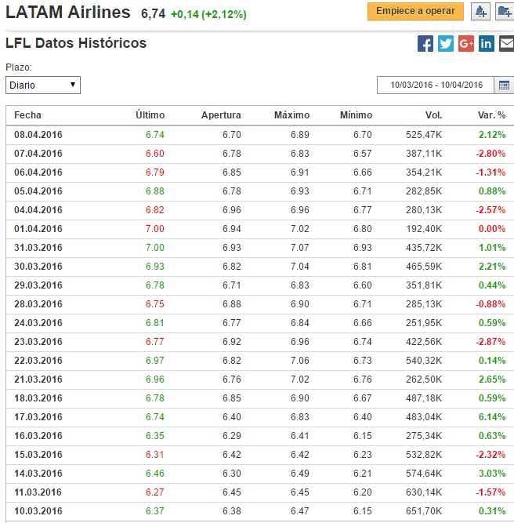The height and width of the screenshot is (523, 514).
Task: Share via Google Plus icon
Action: [466, 44]
